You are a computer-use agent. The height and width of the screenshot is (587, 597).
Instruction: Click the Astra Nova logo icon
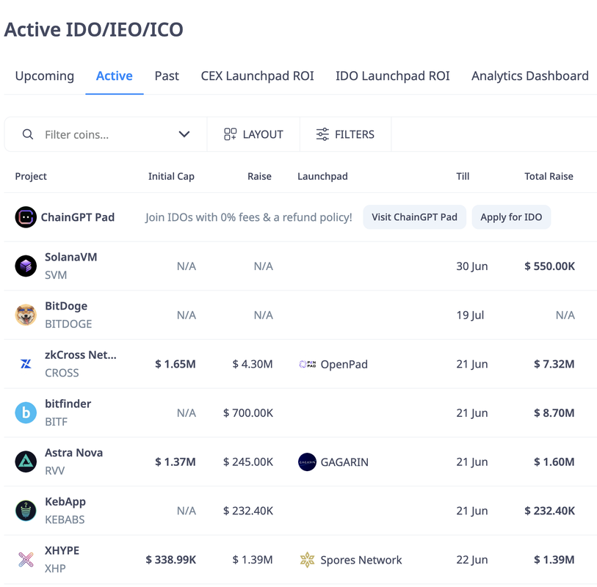pyautogui.click(x=26, y=462)
